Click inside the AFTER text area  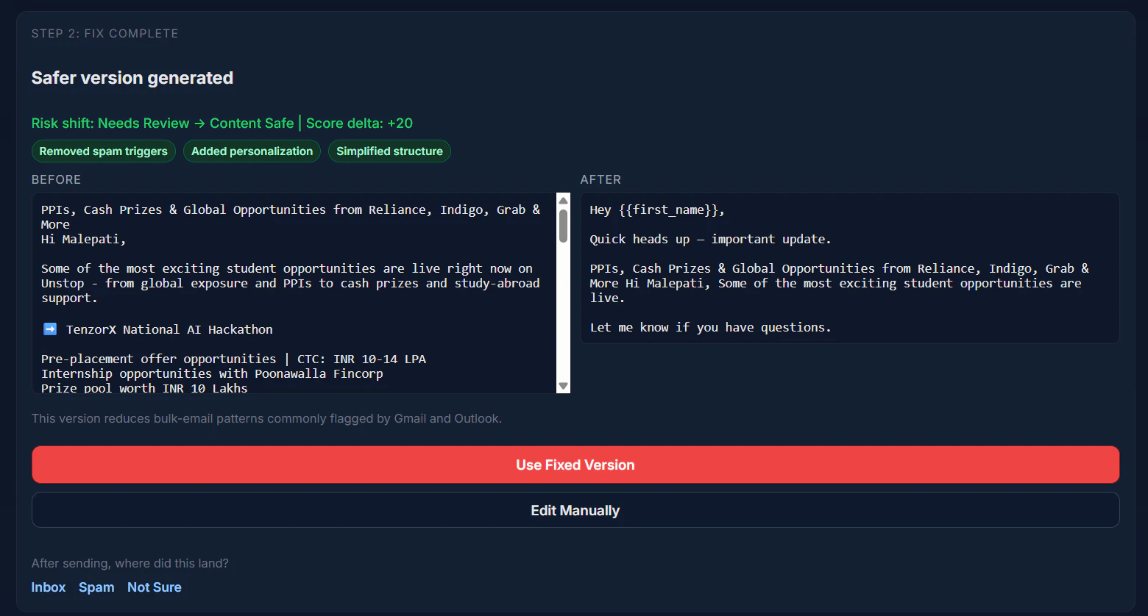coord(850,268)
